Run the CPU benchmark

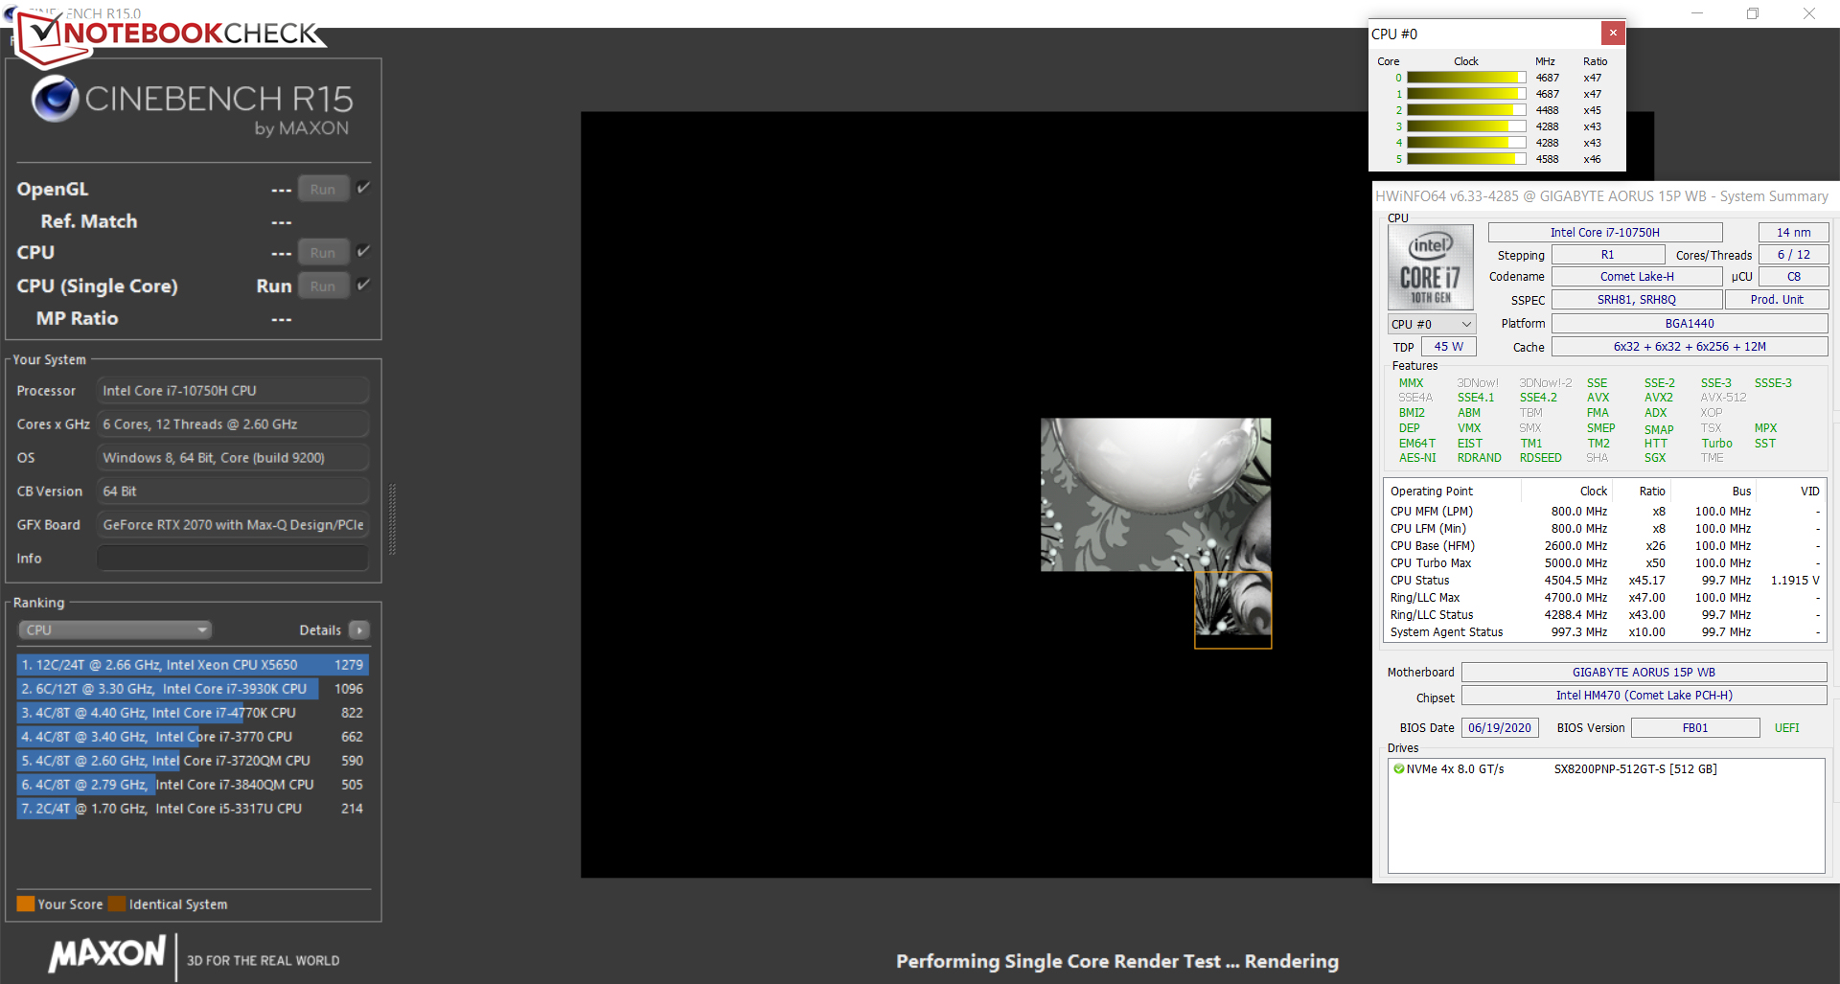click(x=323, y=252)
